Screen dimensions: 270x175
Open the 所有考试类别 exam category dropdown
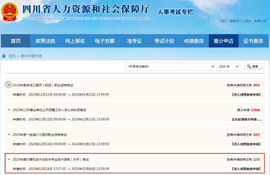tap(170, 67)
